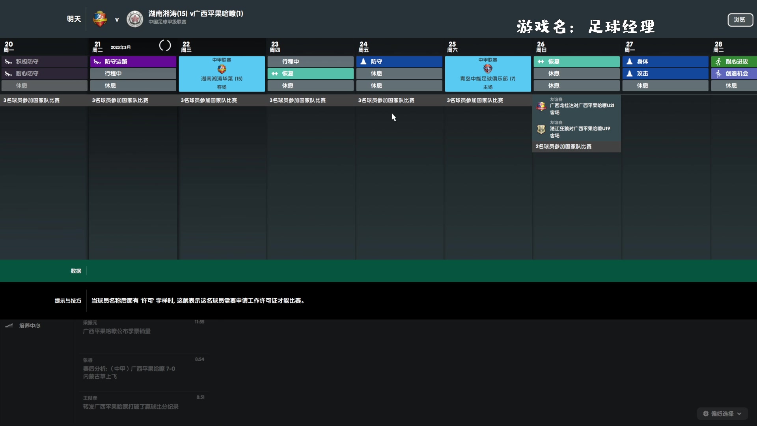The image size is (757, 426).
Task: Open 湖南湘涛(15) v广西平果哈嘹(1) match title
Action: (x=196, y=13)
